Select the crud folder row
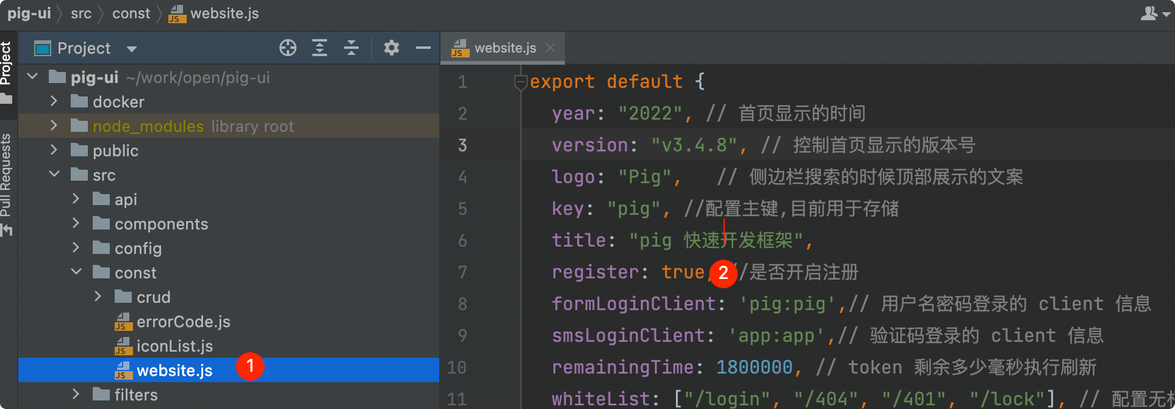The image size is (1175, 409). click(x=229, y=297)
